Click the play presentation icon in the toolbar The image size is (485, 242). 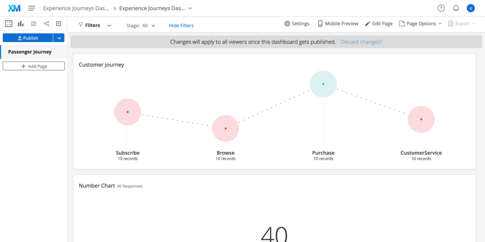pyautogui.click(x=59, y=23)
